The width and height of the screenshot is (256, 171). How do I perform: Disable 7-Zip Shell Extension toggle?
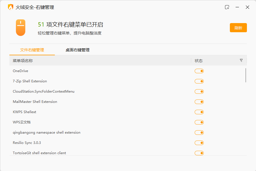[x=199, y=81]
